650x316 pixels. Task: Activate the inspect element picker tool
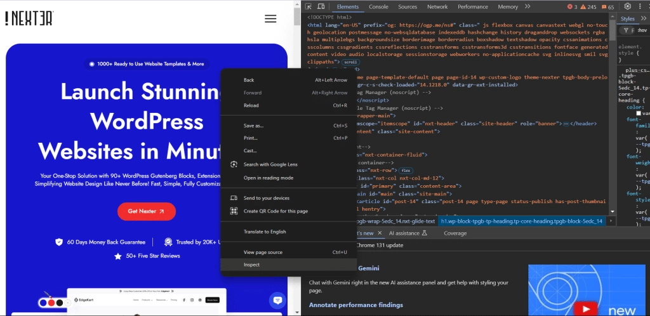click(x=308, y=7)
